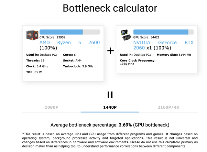Viewport: 207px width, 152px height.
Task: Click the CPU score progress bar
Action: point(70,32)
